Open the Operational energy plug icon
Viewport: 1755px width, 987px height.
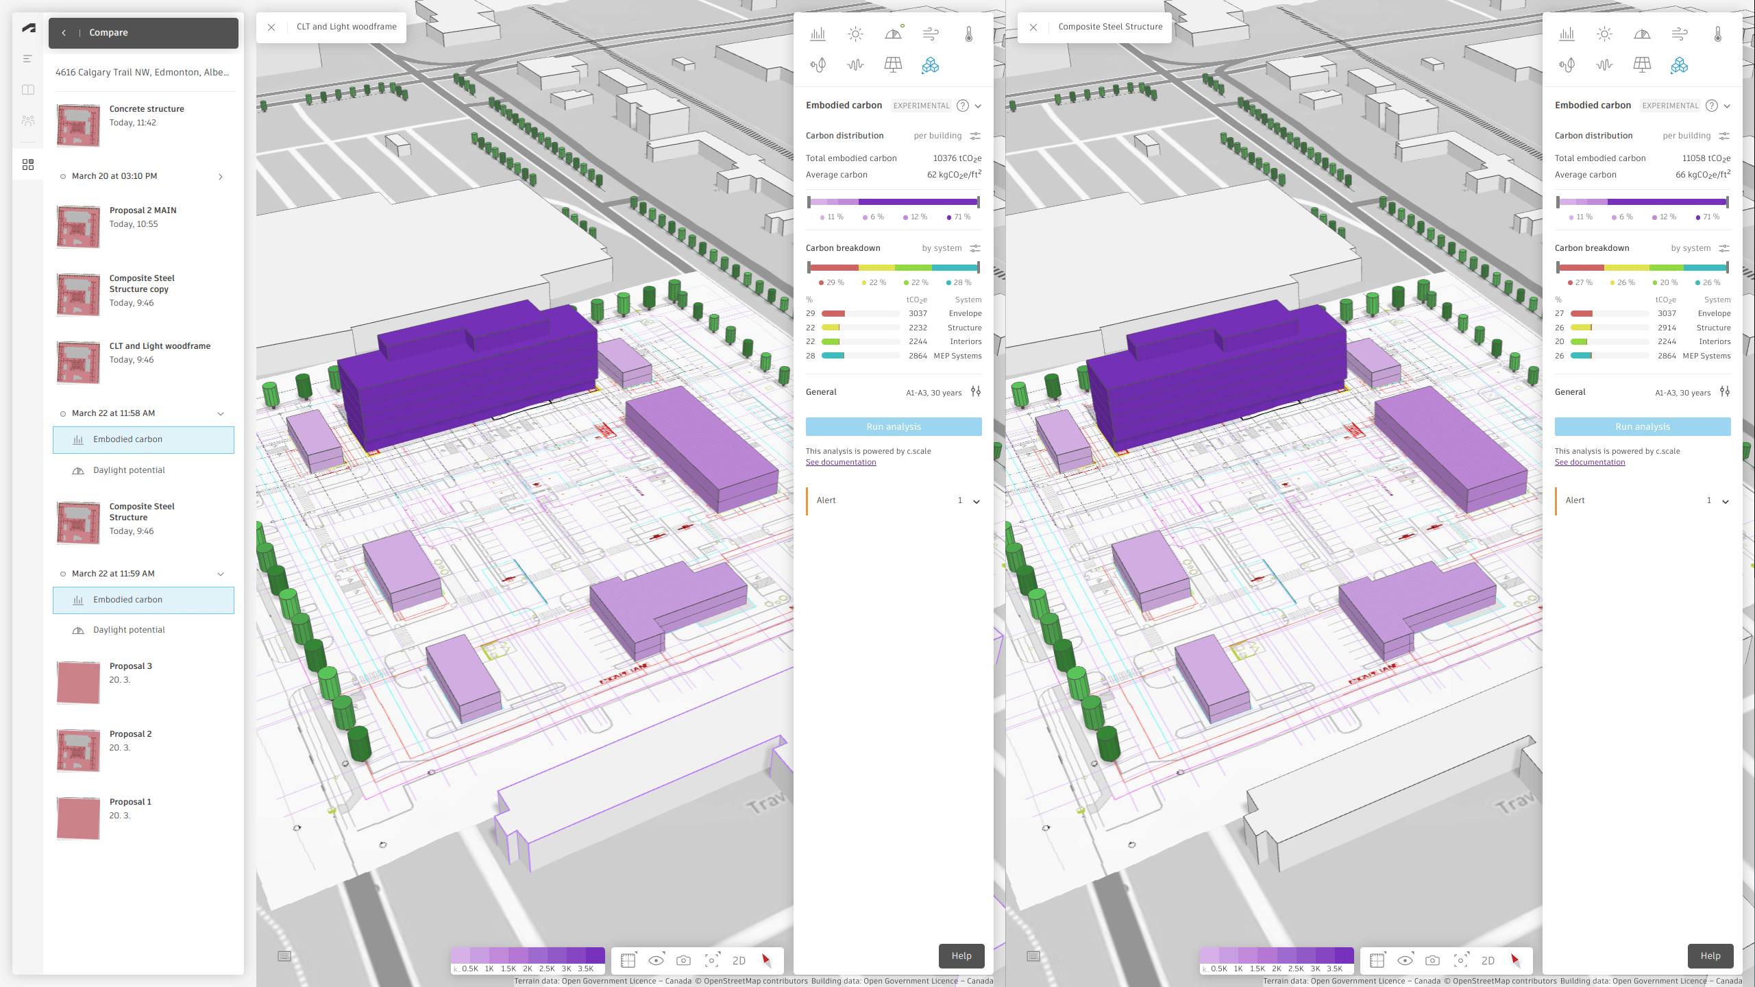click(x=818, y=65)
